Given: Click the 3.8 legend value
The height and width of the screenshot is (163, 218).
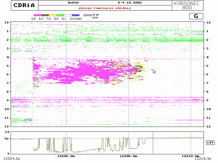Looking at the screenshot, I should (x=33, y=18).
